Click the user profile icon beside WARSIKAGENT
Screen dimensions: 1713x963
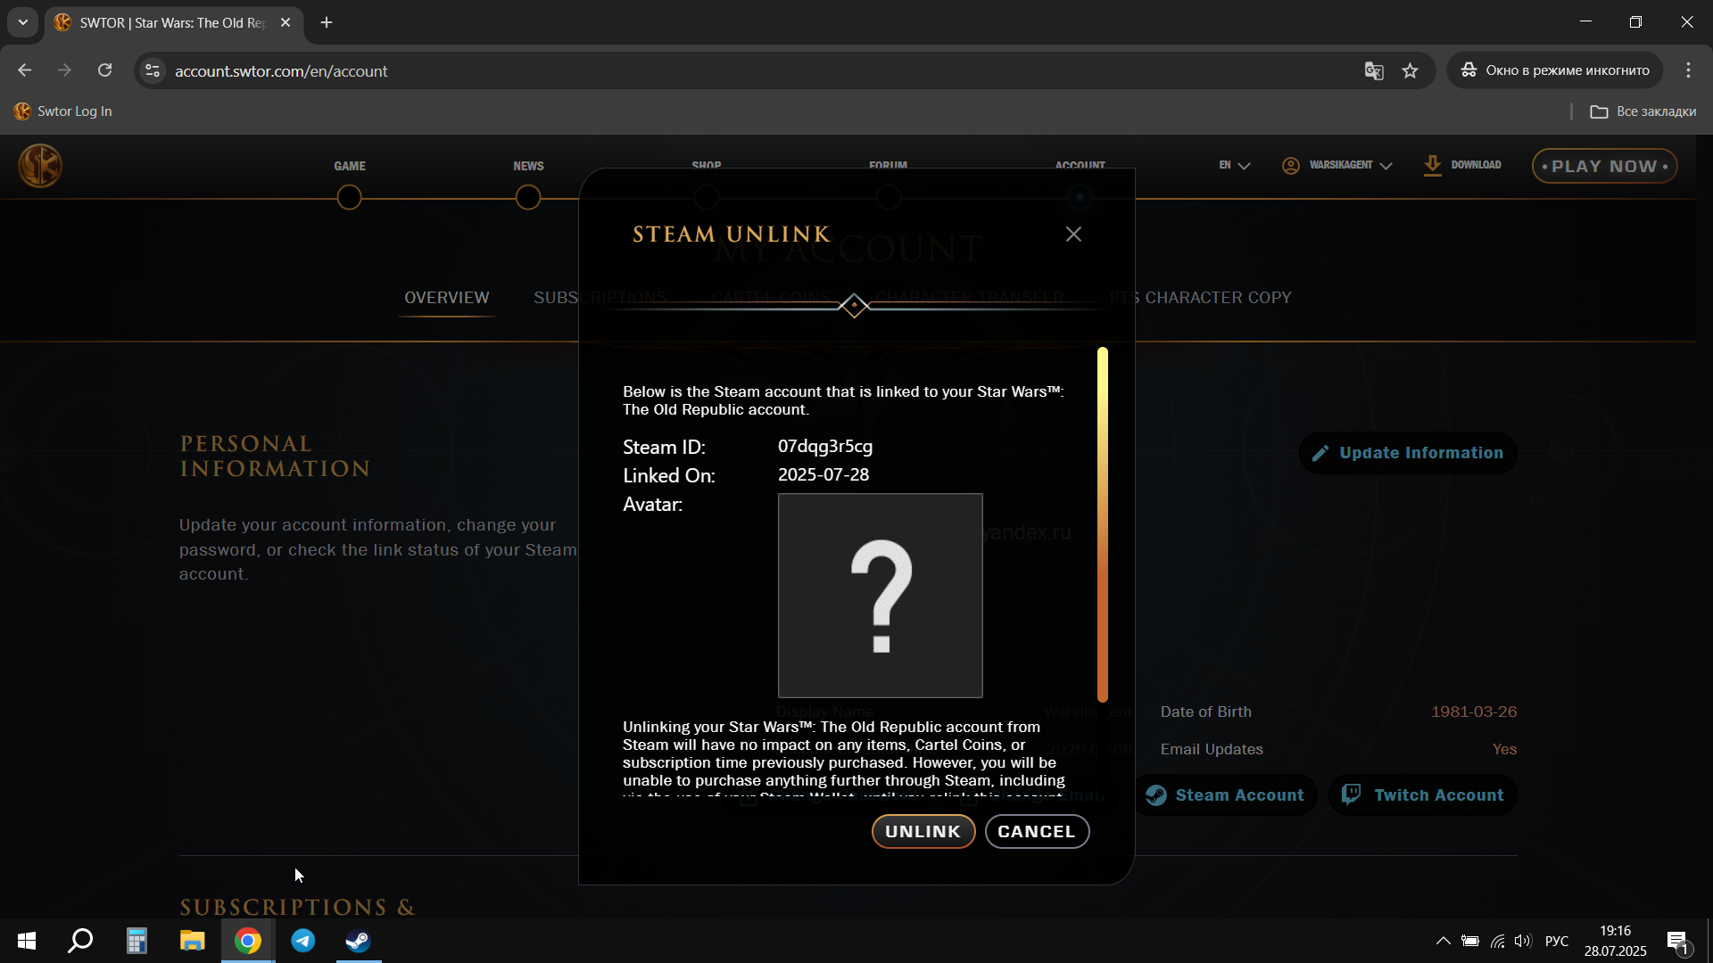point(1290,166)
